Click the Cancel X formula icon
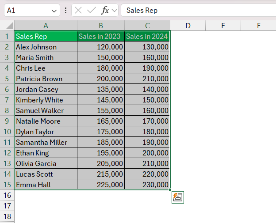276x223 pixels. coord(78,10)
